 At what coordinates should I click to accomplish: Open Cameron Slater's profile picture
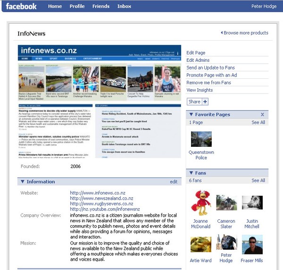coord(226,202)
